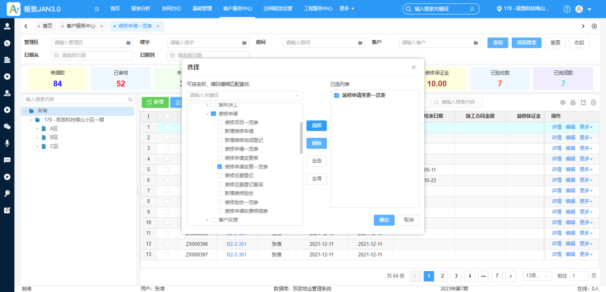The image size is (606, 292).
Task: Click the folder icon in 管理区 field
Action: pyautogui.click(x=128, y=43)
